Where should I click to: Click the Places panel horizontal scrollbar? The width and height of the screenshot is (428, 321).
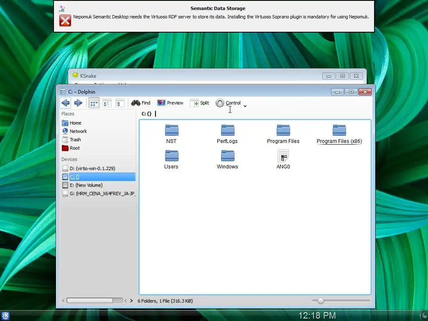tap(94, 301)
